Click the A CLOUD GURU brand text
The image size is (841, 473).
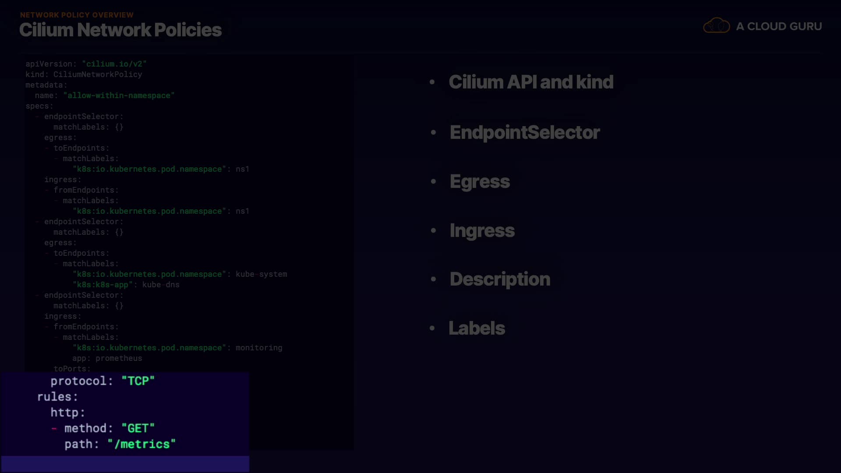(x=779, y=26)
